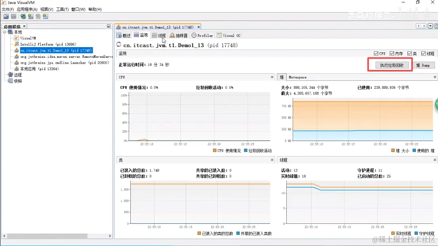Image resolution: width=438 pixels, height=246 pixels.
Task: Switch to the 线程 threads tab
Action: tap(159, 36)
